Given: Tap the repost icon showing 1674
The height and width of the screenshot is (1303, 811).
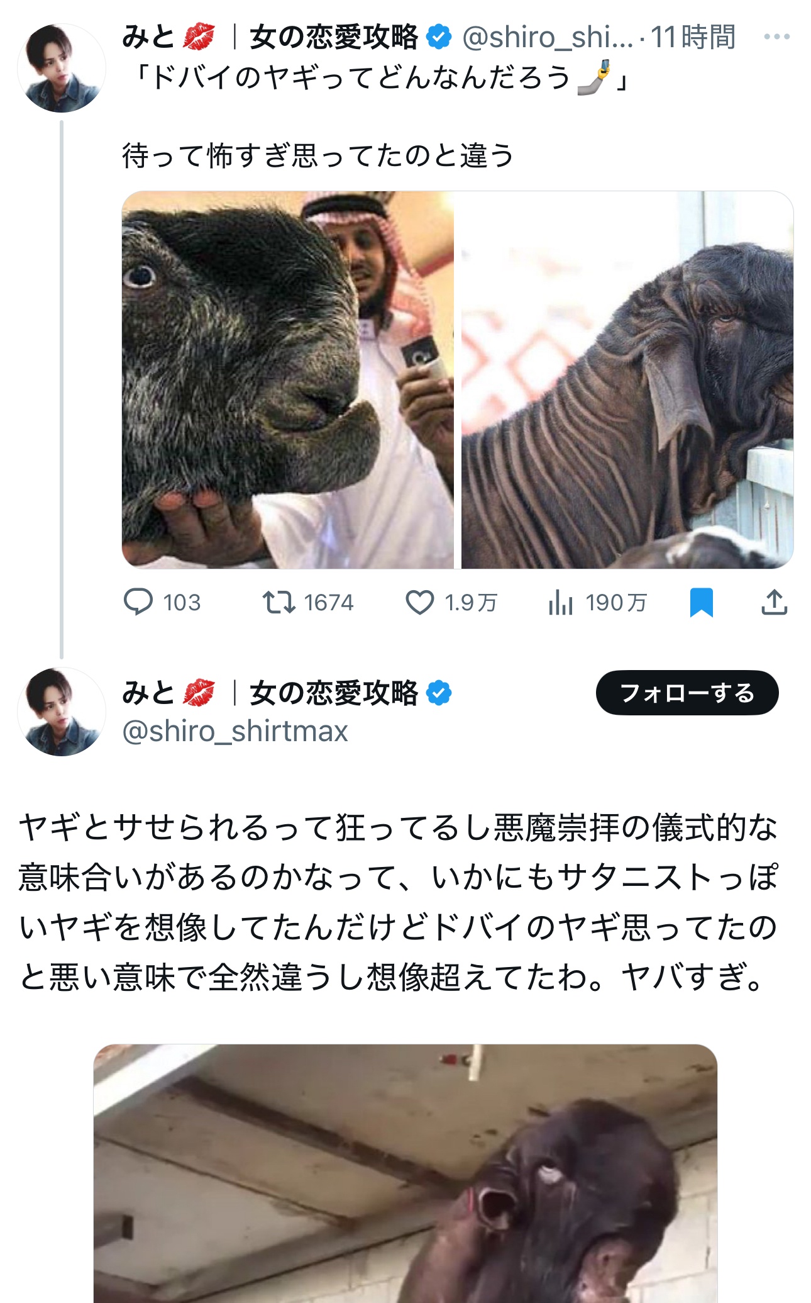Looking at the screenshot, I should coord(279,602).
